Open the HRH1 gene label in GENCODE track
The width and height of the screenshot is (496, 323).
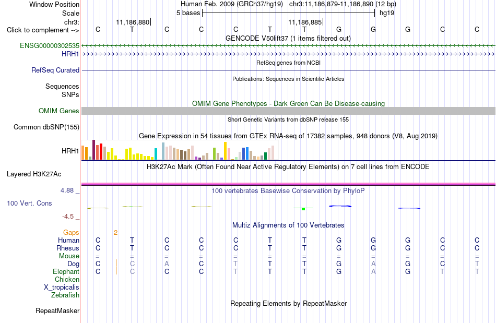(70, 54)
